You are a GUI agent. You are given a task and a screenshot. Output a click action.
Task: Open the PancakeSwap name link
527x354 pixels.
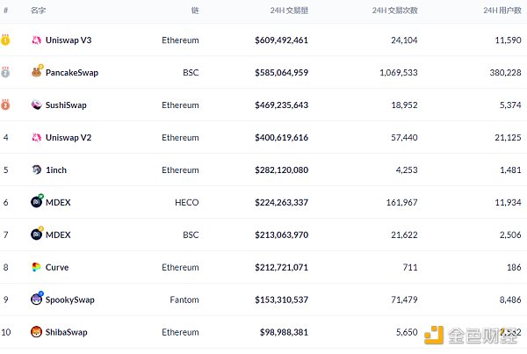click(71, 73)
